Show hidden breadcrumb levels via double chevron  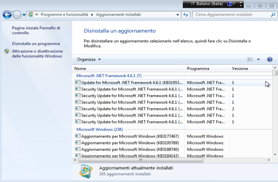(x=37, y=15)
